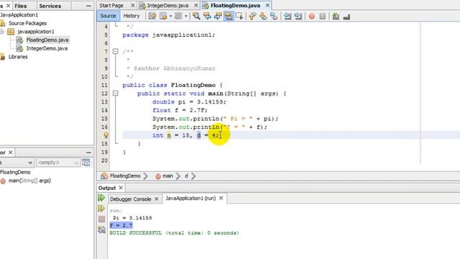
Task: Click the Find Selection magnifier icon
Action: tap(196, 16)
